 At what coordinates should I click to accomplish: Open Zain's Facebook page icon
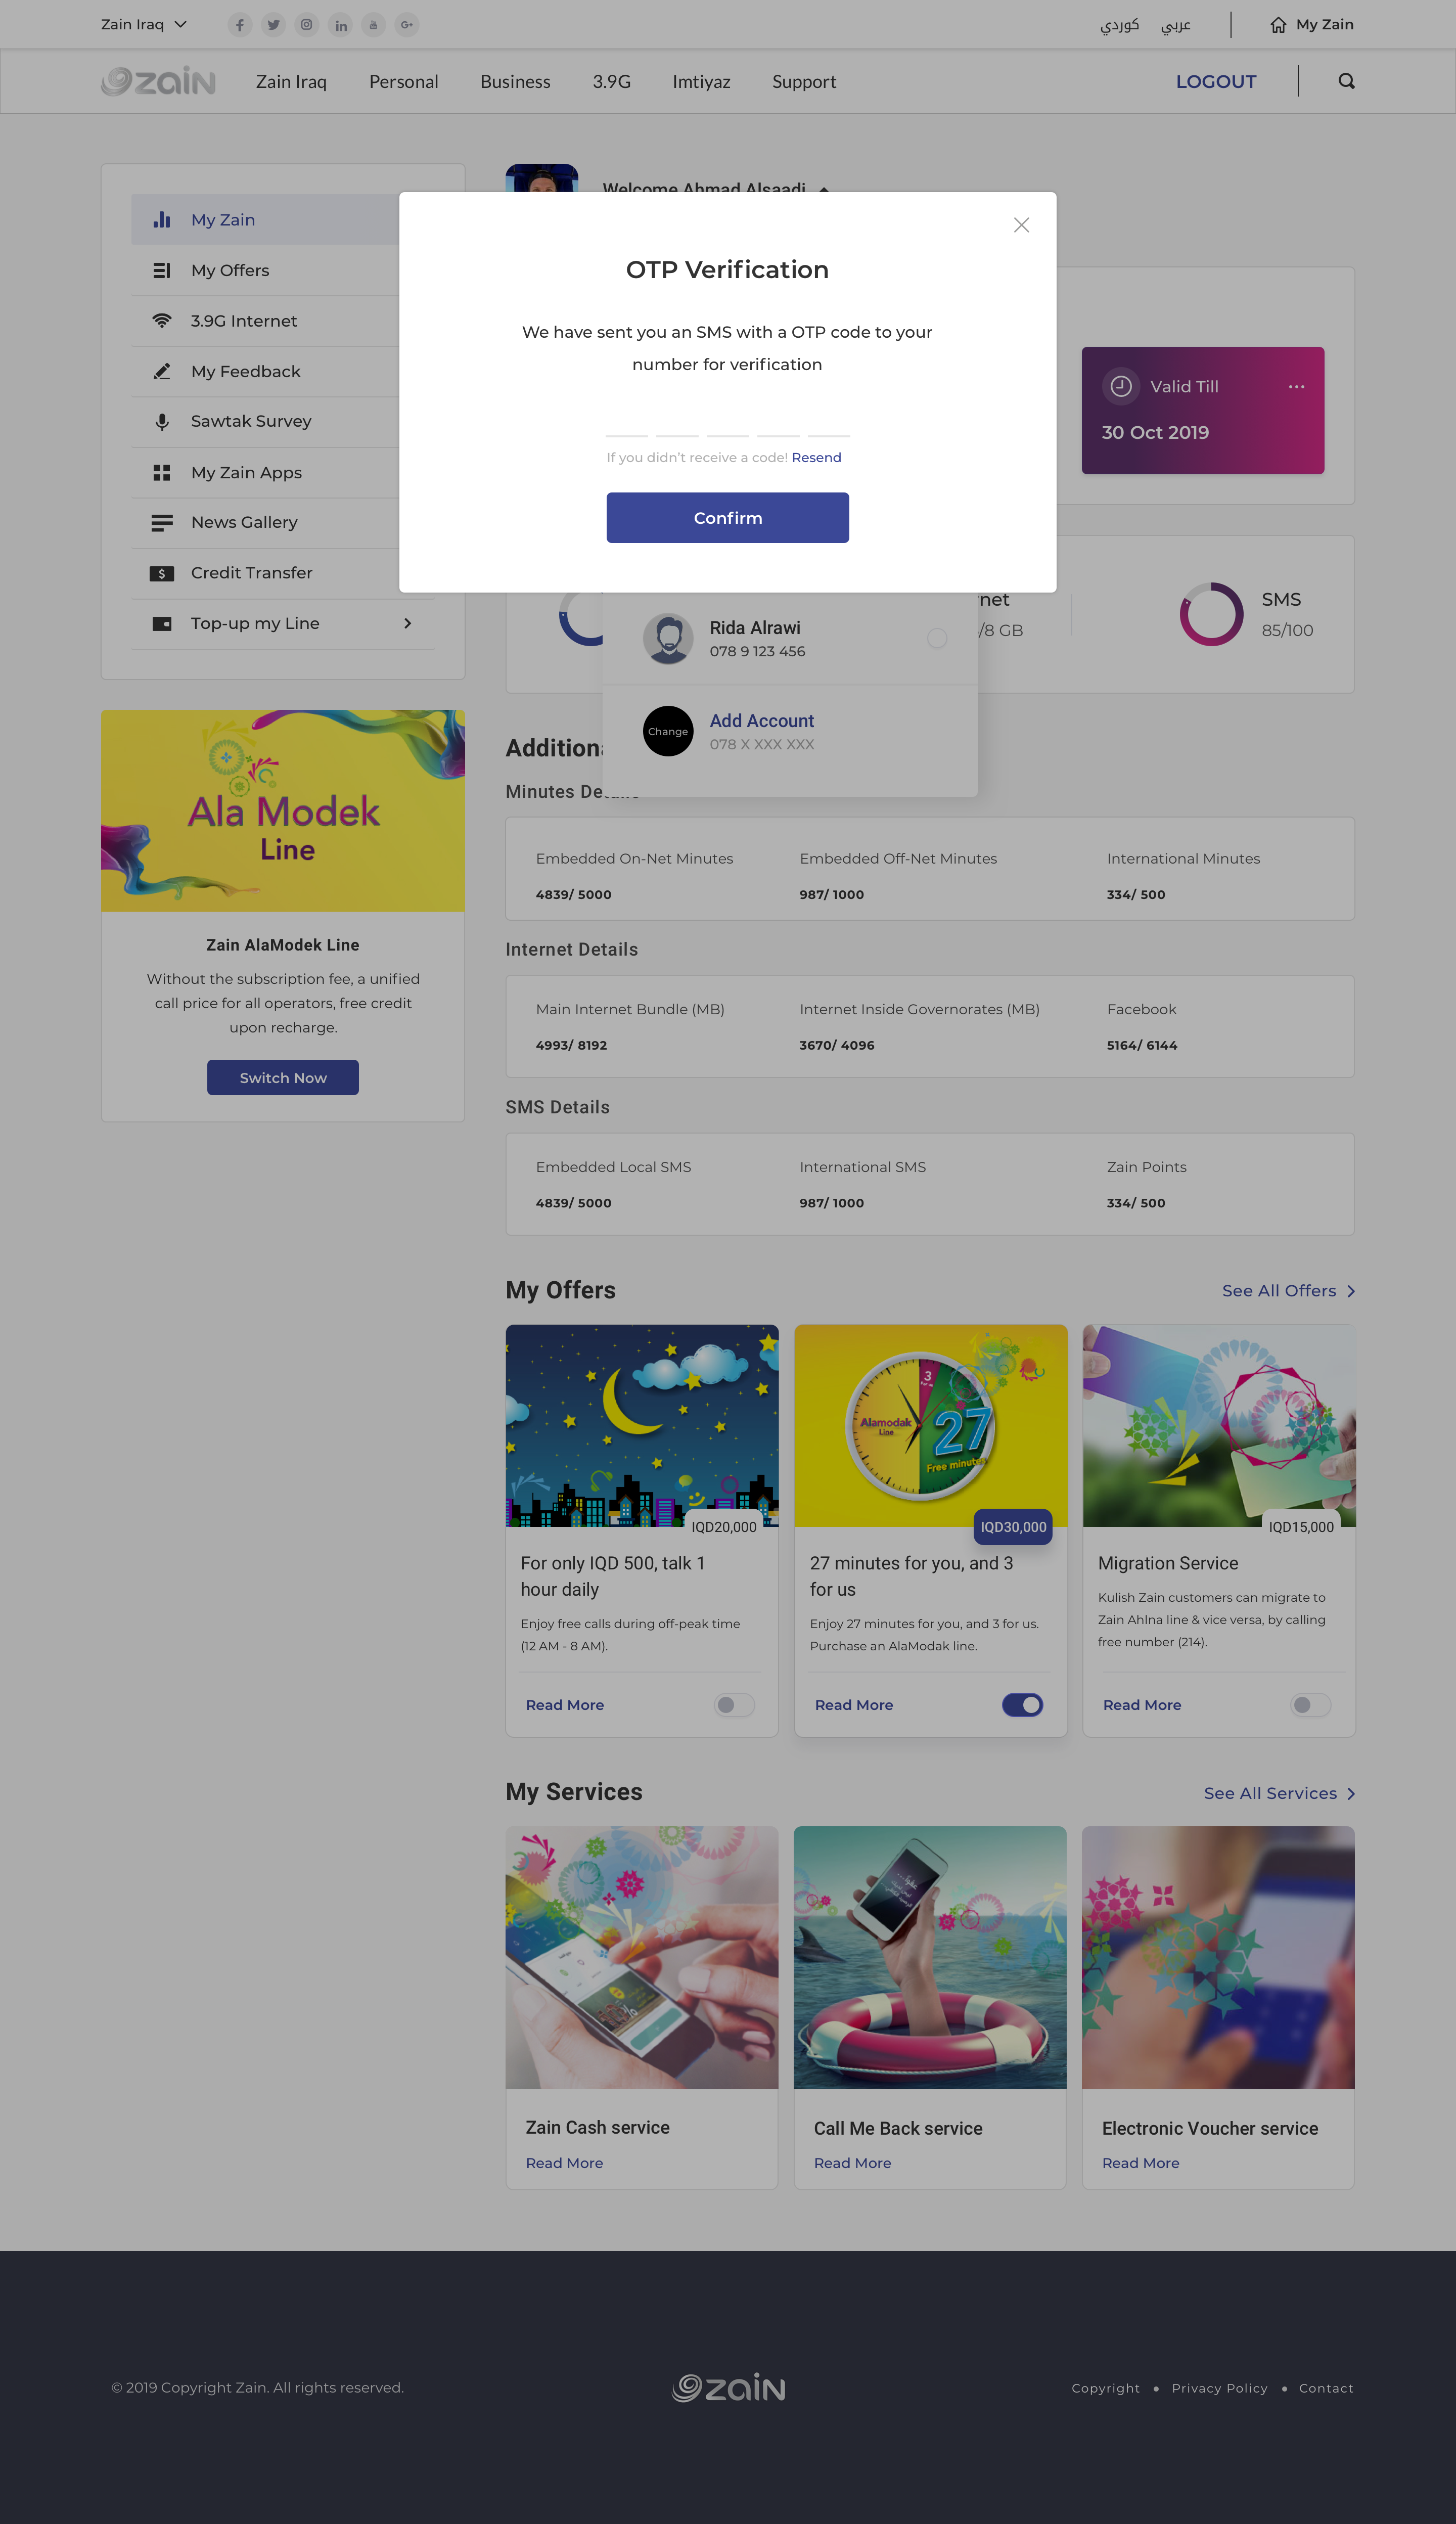[240, 25]
